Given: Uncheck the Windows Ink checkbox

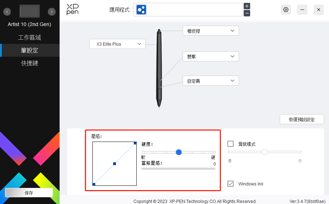Looking at the screenshot, I should coord(231,184).
